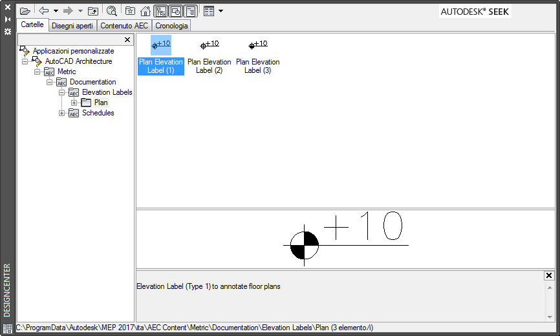Expand the Plan folder node
Image resolution: width=560 pixels, height=336 pixels.
[x=74, y=103]
